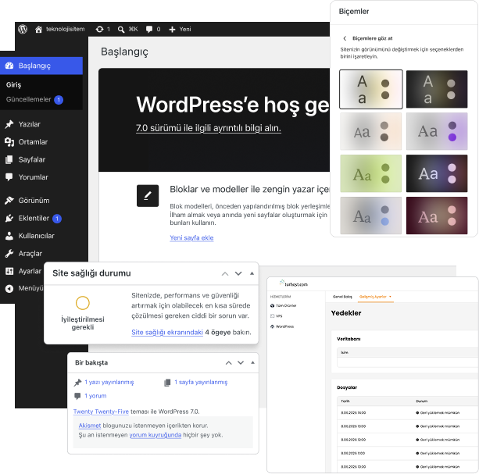Click the turhost.com logo
This screenshot has width=479, height=474.
click(x=293, y=283)
